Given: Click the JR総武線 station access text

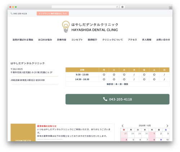Looking at the screenshot, I should coord(27,80).
